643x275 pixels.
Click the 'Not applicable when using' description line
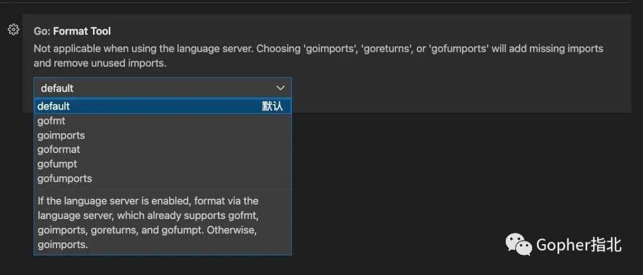click(318, 49)
